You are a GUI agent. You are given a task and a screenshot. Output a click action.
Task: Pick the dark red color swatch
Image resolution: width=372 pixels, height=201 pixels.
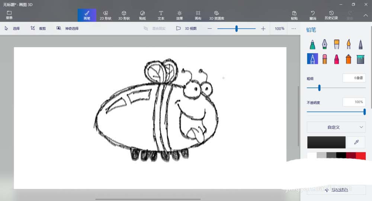click(x=351, y=156)
